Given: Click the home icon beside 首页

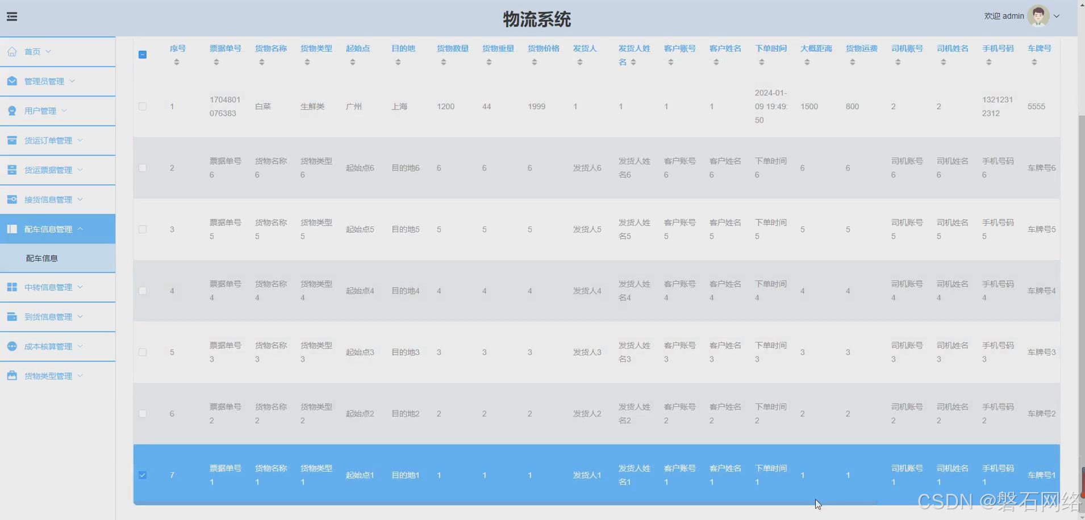Looking at the screenshot, I should (x=12, y=52).
